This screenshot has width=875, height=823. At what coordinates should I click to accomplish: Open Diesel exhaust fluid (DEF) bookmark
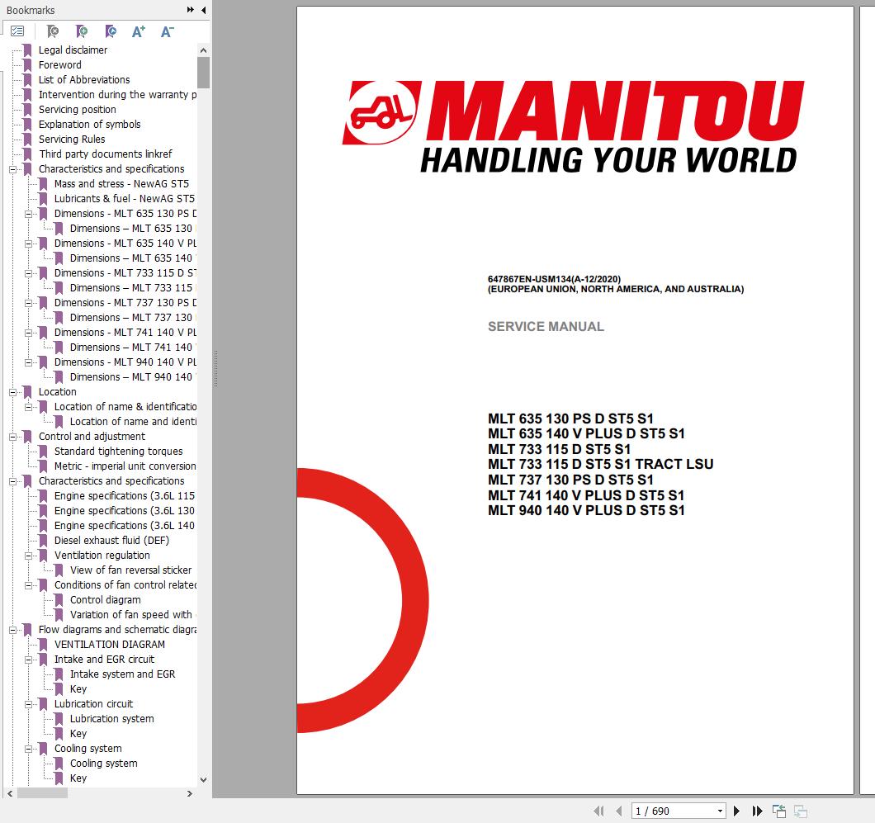tap(111, 540)
